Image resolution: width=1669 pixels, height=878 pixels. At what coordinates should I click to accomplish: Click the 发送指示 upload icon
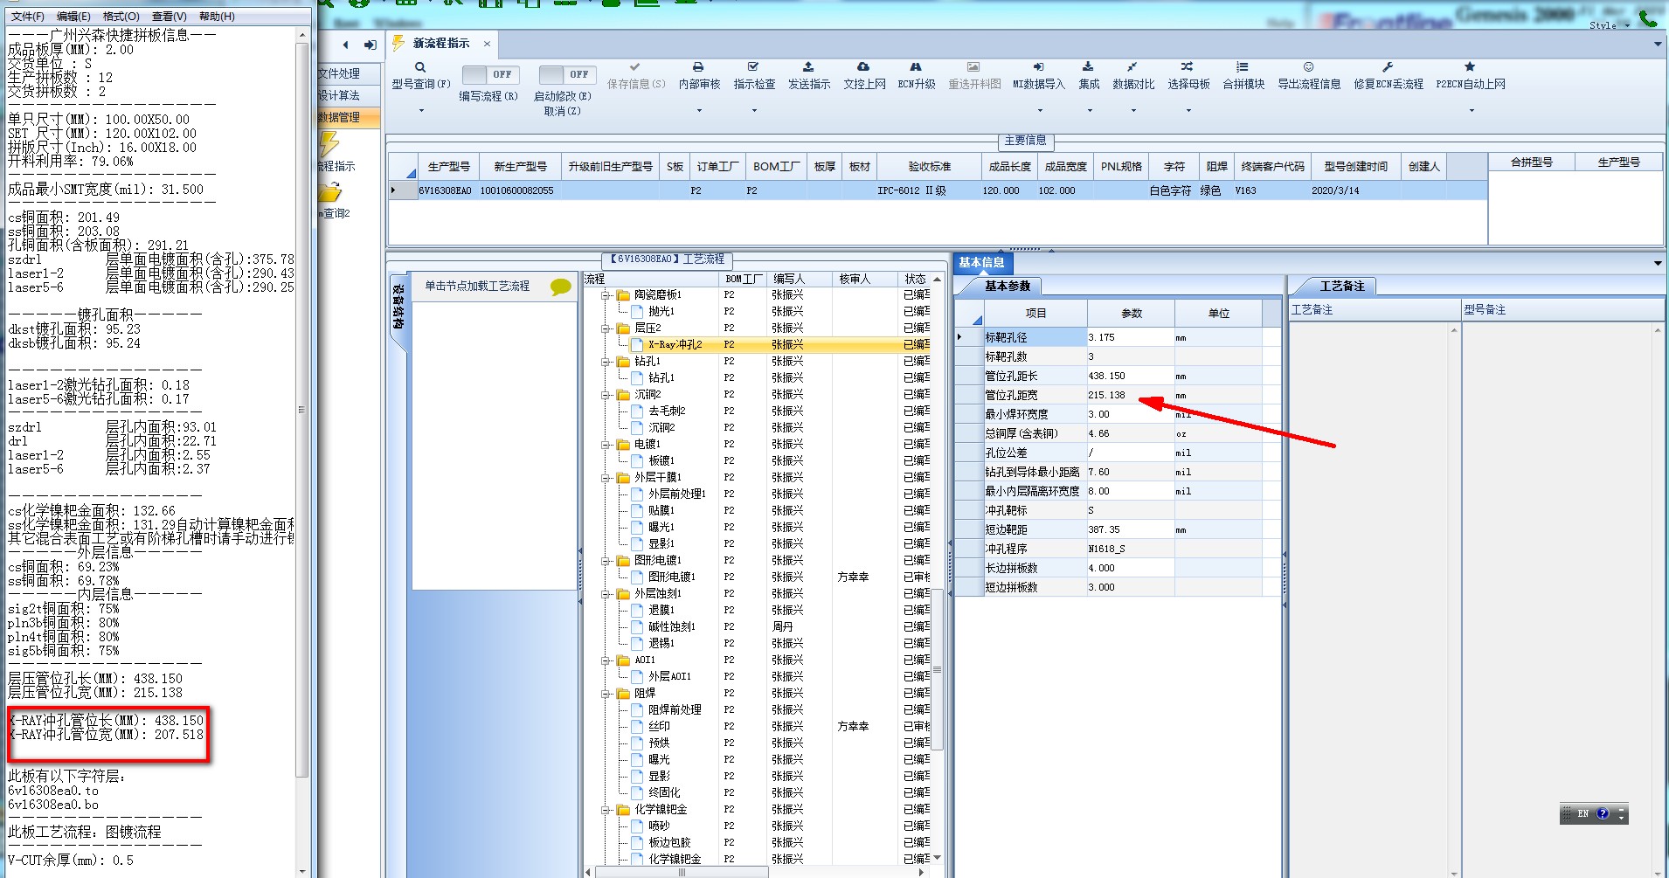(808, 67)
